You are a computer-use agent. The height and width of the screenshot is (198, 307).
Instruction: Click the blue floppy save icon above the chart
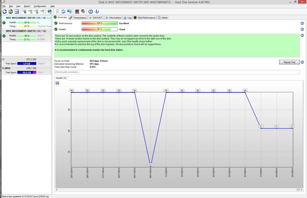[57, 83]
